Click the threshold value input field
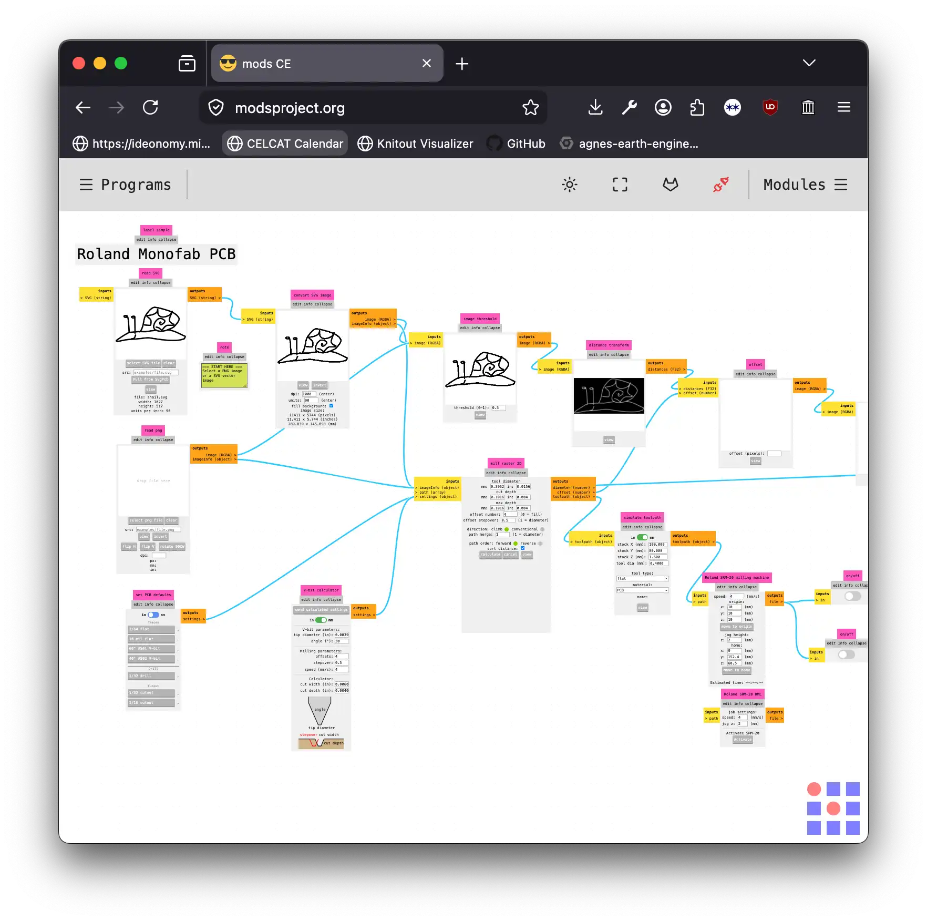 tap(498, 408)
